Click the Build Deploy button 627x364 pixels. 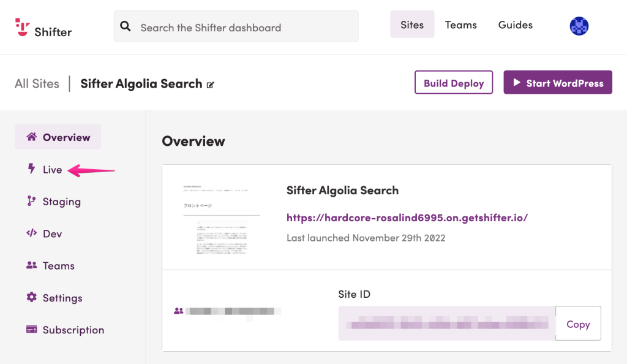[454, 82]
